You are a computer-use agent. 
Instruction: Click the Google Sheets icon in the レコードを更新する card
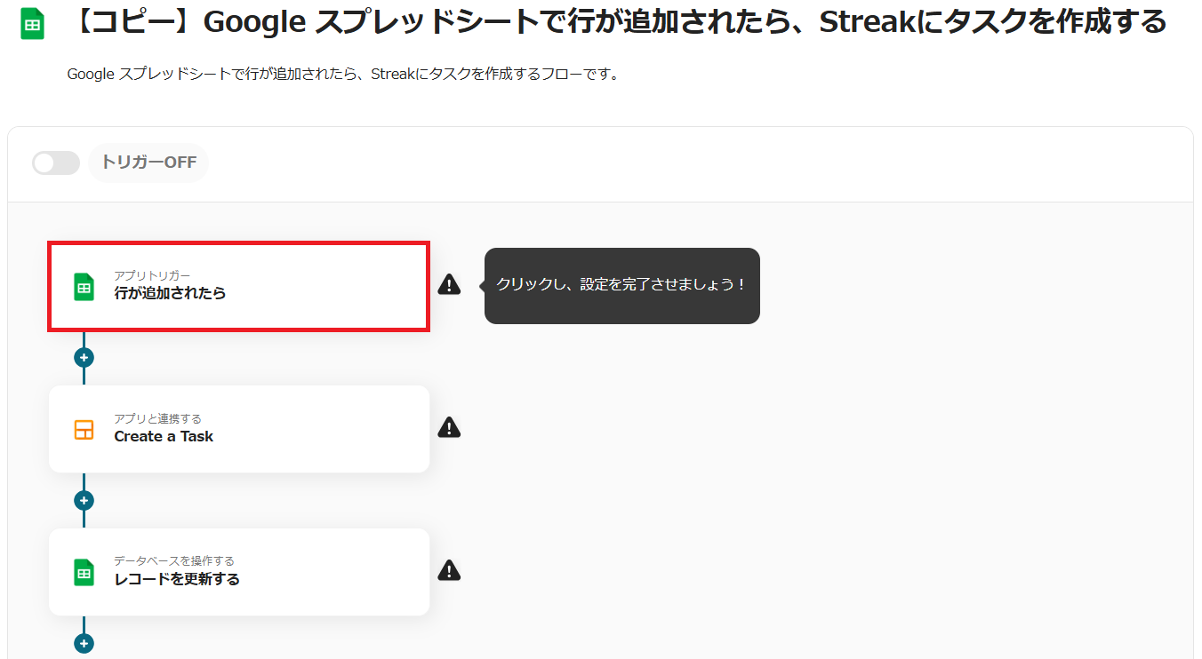[x=84, y=573]
